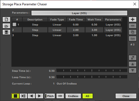Screen dimensions: 139x101
Task: Click the Step Time value 0.50
Action: click(x=52, y=71)
